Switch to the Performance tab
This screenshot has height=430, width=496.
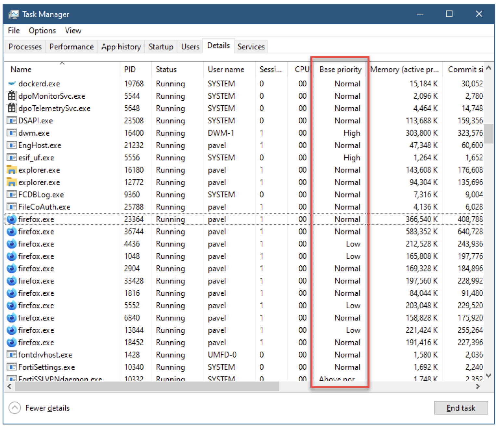72,47
